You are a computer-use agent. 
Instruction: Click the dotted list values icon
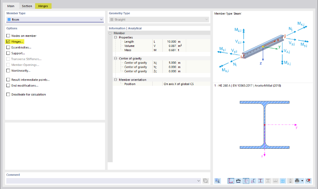pyautogui.click(x=290, y=181)
